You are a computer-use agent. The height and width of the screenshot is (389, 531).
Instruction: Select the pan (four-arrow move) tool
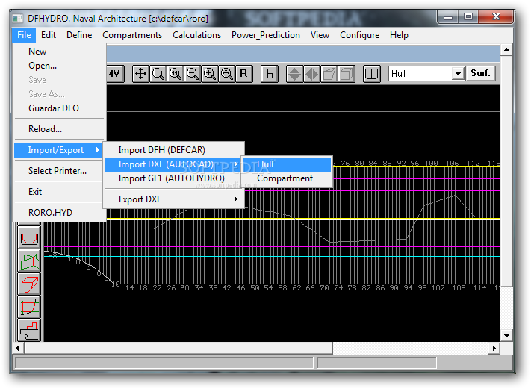coord(140,73)
